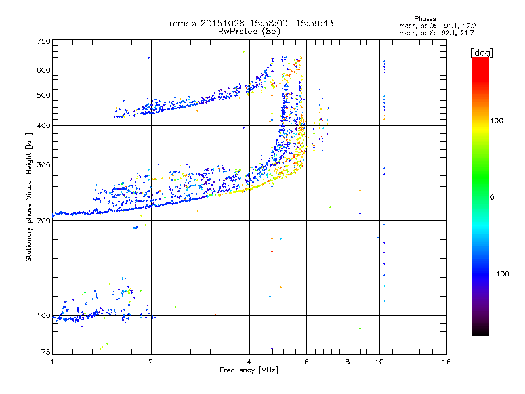Viewport: 525px width, 394px height.
Task: Click the '200' y-axis tick label
Action: point(44,221)
